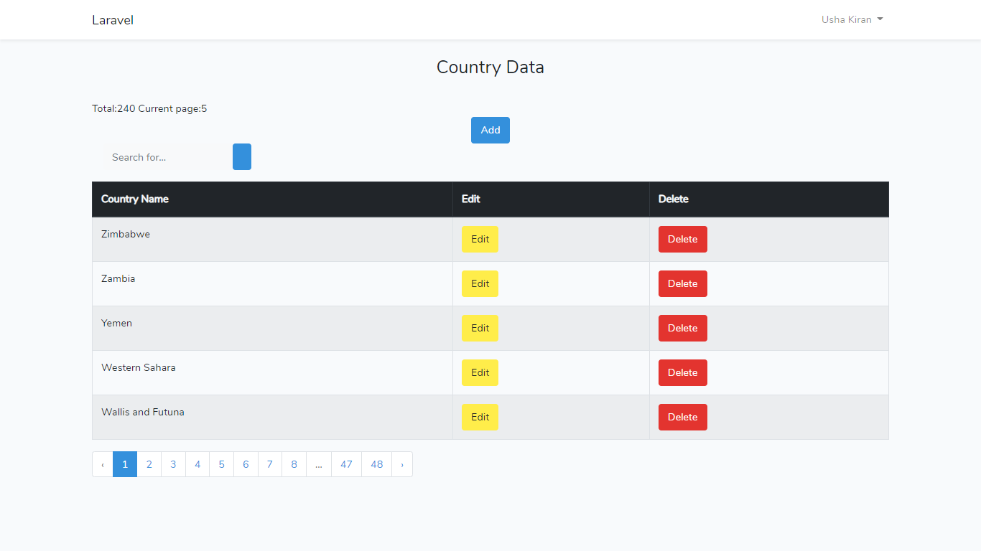Go to previous page using left arrow

(x=103, y=464)
